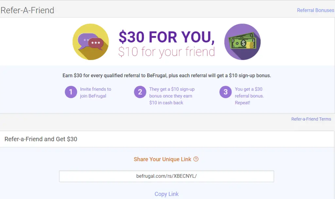Click the $10 sign-up bonus step text

tap(172, 96)
